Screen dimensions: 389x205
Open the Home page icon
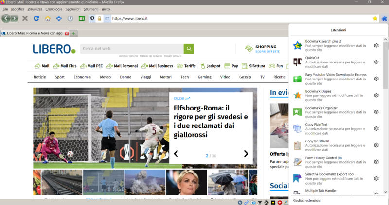pos(48,18)
